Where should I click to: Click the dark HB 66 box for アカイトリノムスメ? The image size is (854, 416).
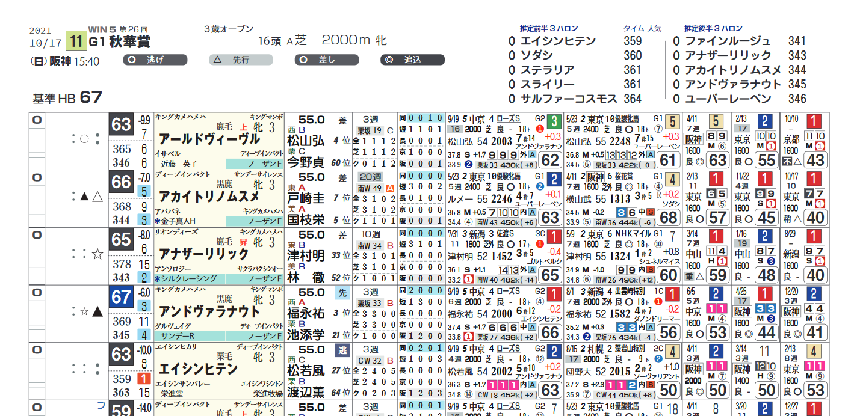pyautogui.click(x=121, y=183)
